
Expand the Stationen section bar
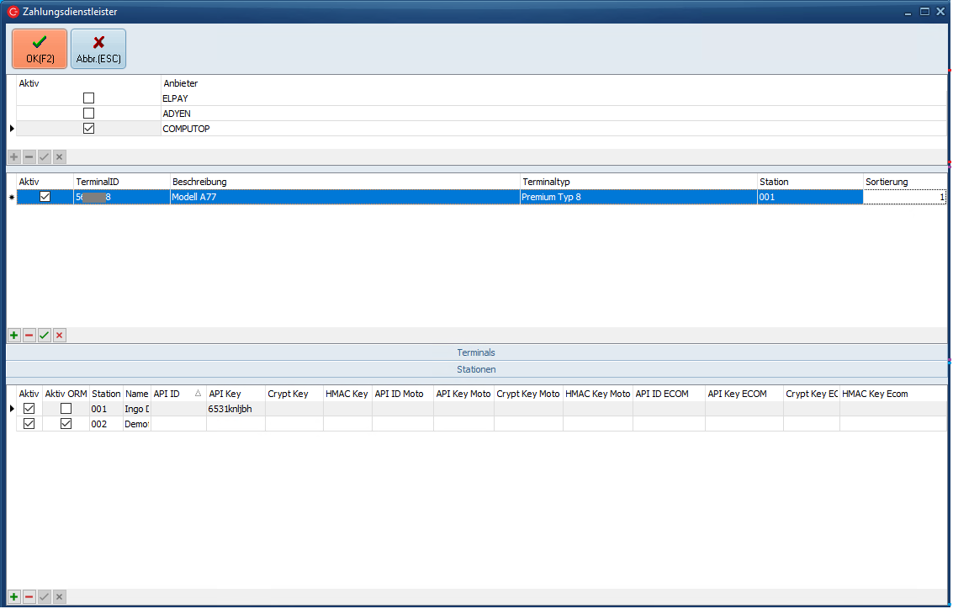[476, 369]
